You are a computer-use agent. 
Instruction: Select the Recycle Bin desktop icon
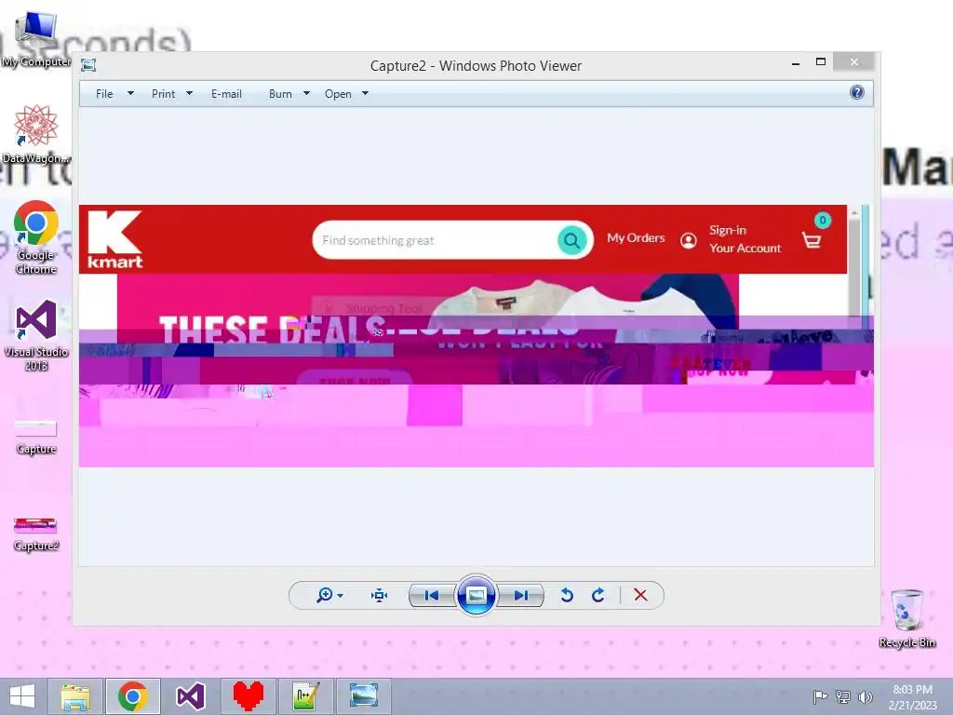tap(906, 618)
